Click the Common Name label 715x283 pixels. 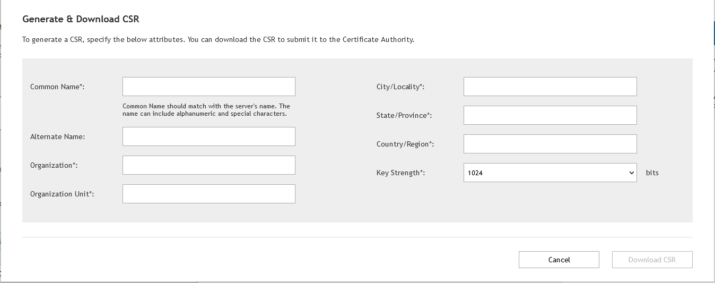point(57,87)
